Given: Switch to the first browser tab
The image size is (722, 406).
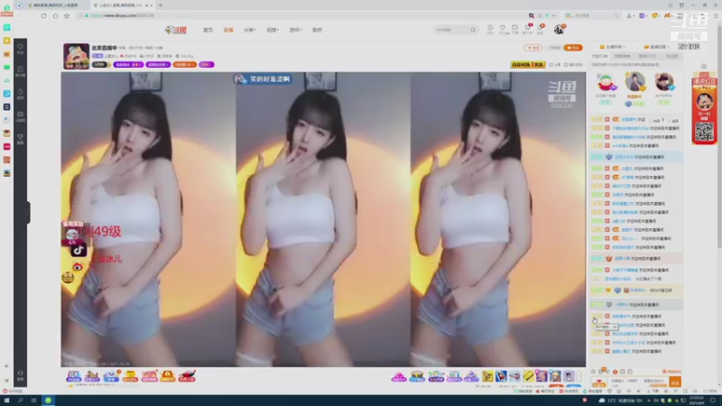Looking at the screenshot, I should (54, 5).
